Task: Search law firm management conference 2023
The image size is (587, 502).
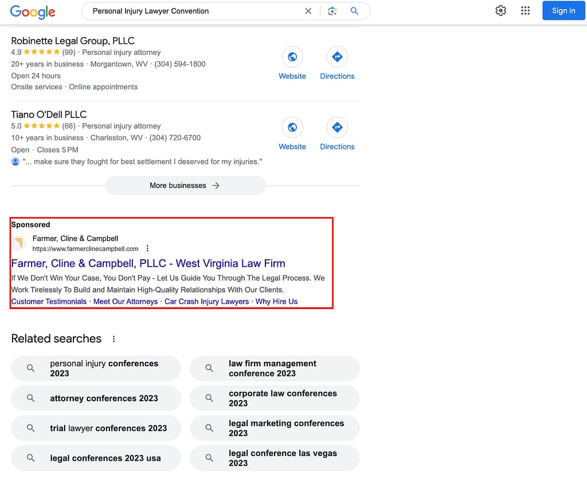Action: [x=275, y=368]
